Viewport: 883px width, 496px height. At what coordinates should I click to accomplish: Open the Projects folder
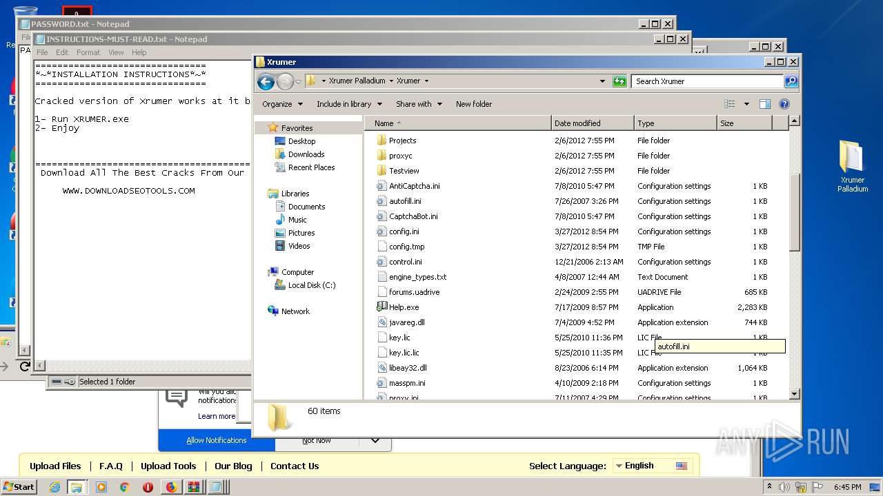coord(402,141)
